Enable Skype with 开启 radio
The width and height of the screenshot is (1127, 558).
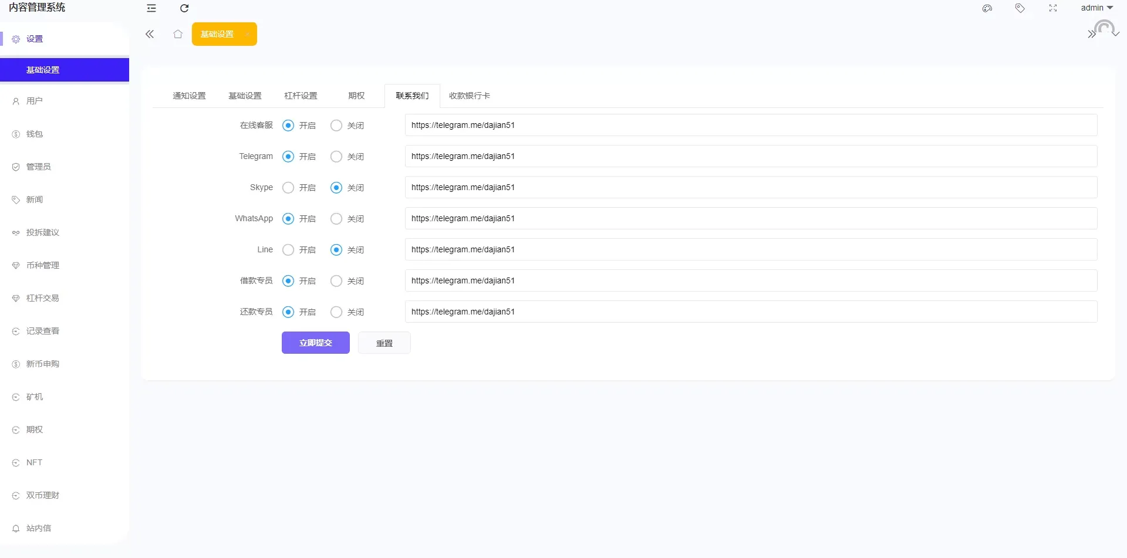(x=288, y=188)
